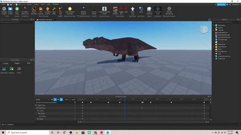Select the Easy Weld wrench tool
Viewport: 241px width, 135px height.
54,10
